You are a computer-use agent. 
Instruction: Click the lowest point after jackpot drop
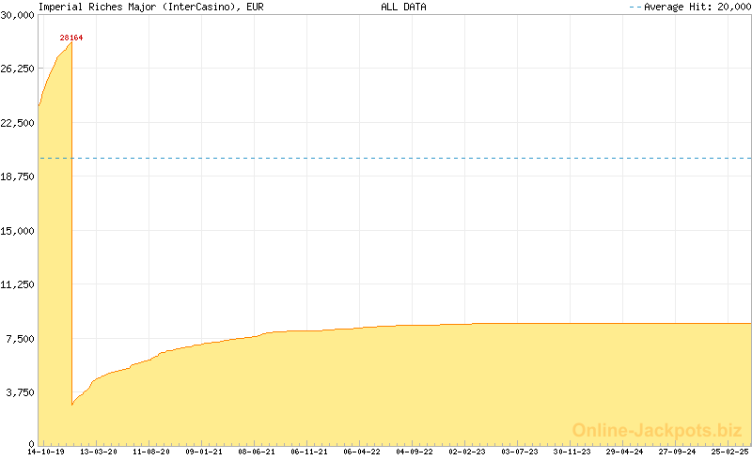72,405
